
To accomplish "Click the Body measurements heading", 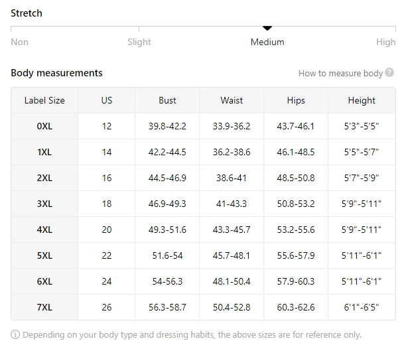I will click(56, 73).
